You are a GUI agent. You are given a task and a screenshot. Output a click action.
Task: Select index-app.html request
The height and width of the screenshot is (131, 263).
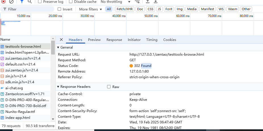tap(25, 117)
